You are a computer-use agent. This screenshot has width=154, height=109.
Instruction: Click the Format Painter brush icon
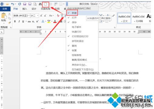[9, 23]
